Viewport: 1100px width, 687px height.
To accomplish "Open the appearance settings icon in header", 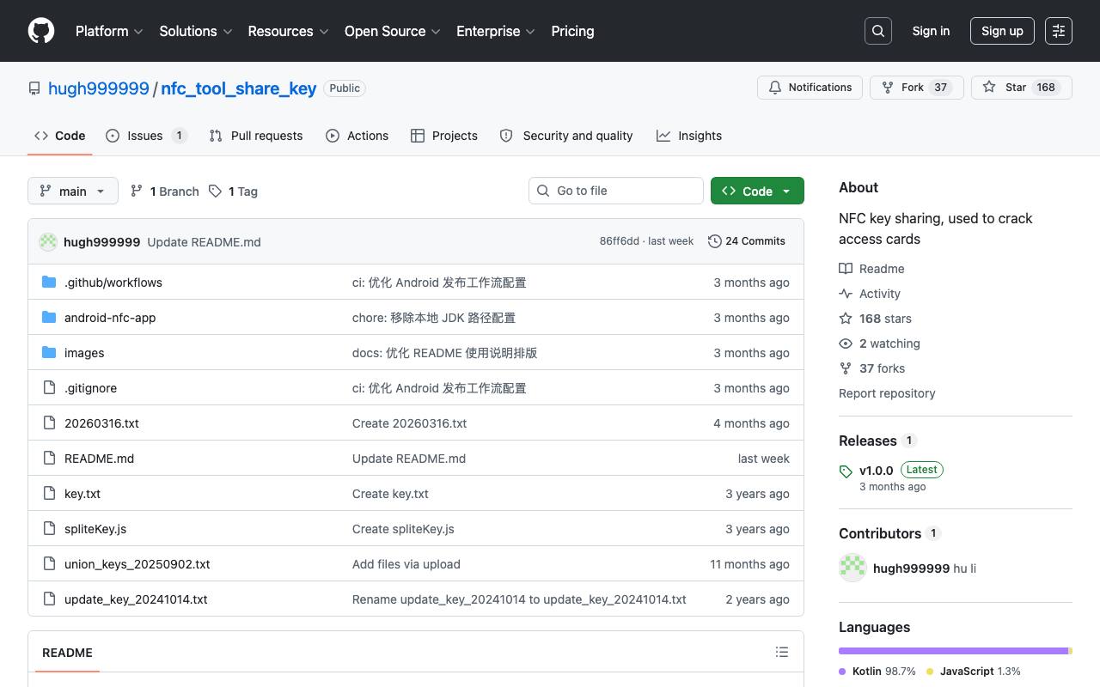I will (1059, 31).
